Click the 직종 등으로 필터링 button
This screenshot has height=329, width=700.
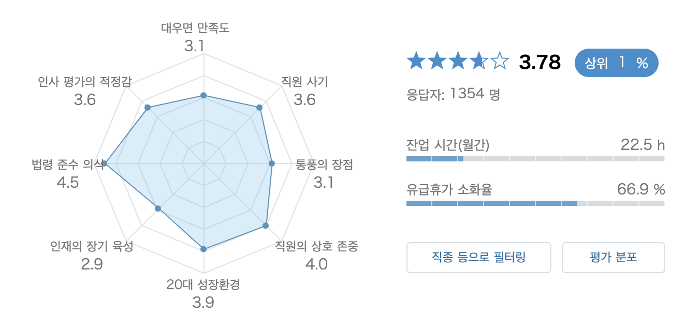[478, 257]
